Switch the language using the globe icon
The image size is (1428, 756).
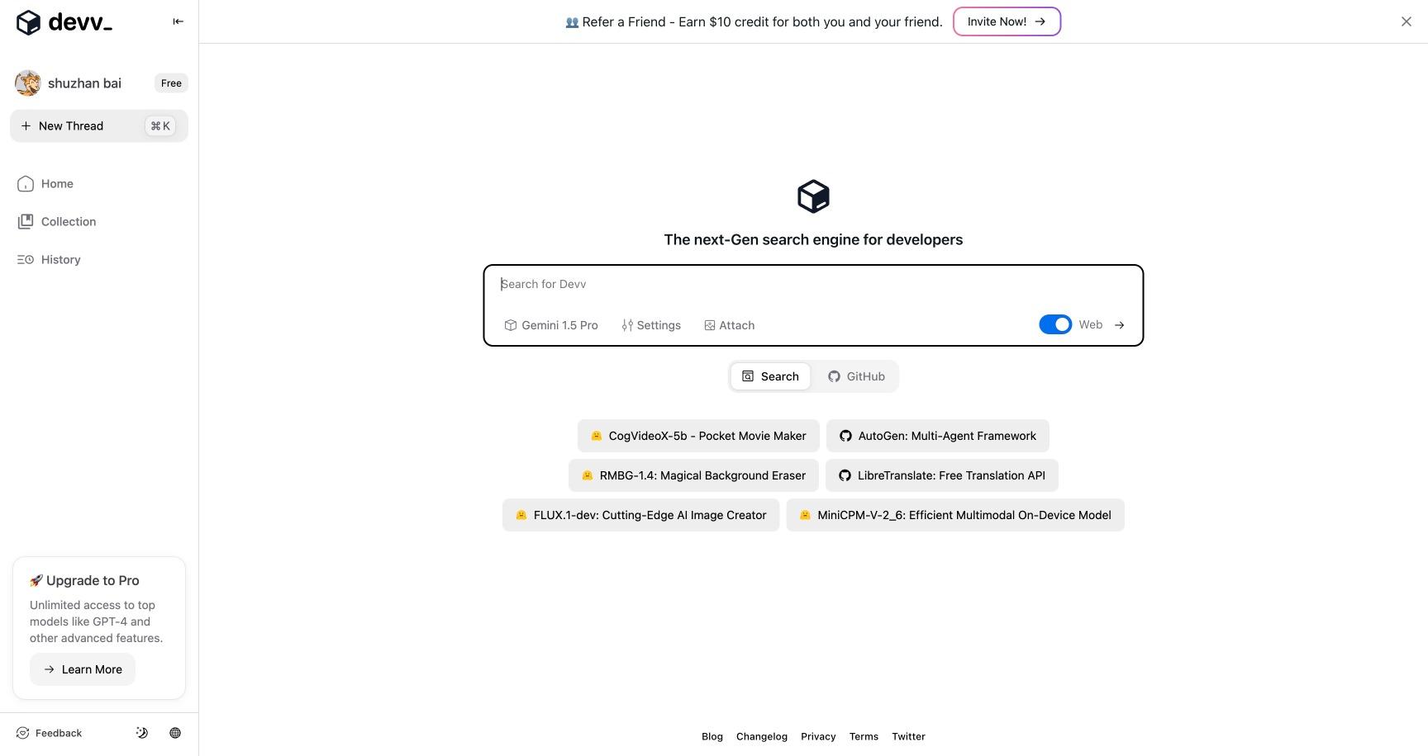pyautogui.click(x=174, y=733)
